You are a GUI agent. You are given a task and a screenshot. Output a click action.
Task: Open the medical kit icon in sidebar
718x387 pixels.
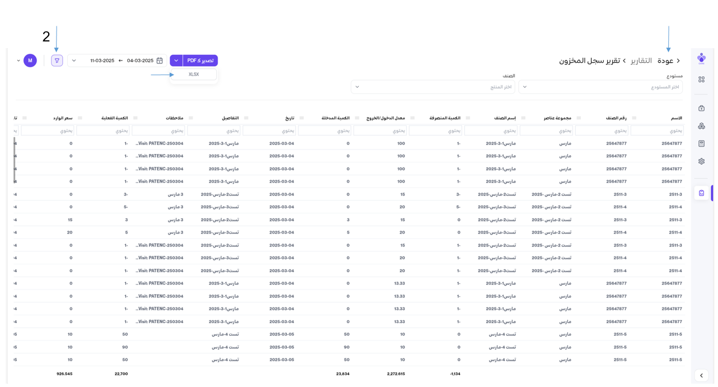(701, 108)
